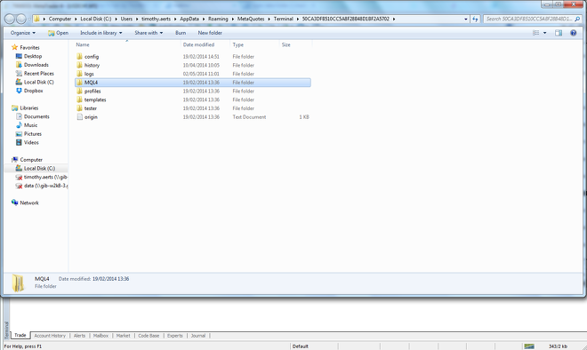Go forward with the Forward arrow button
The width and height of the screenshot is (587, 350).
(x=21, y=19)
